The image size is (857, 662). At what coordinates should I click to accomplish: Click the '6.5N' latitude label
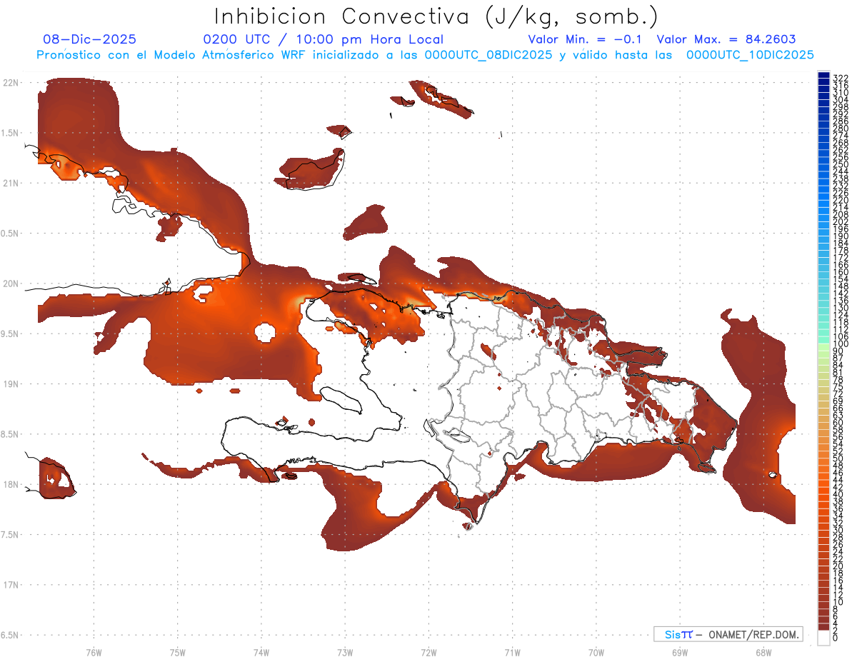(x=10, y=636)
